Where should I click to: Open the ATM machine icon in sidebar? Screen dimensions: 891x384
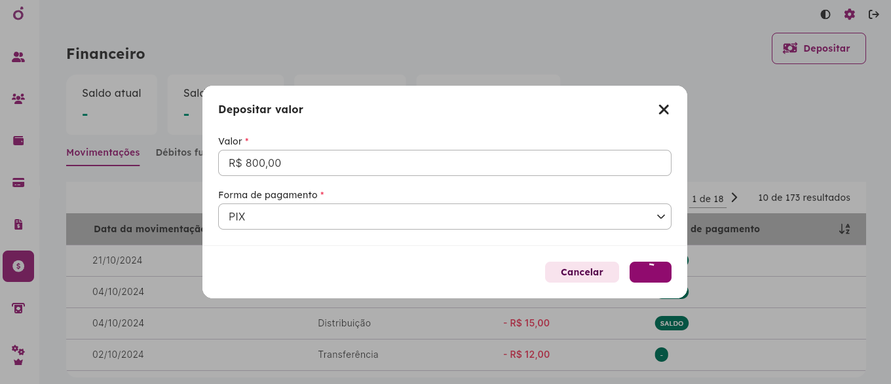point(18,308)
